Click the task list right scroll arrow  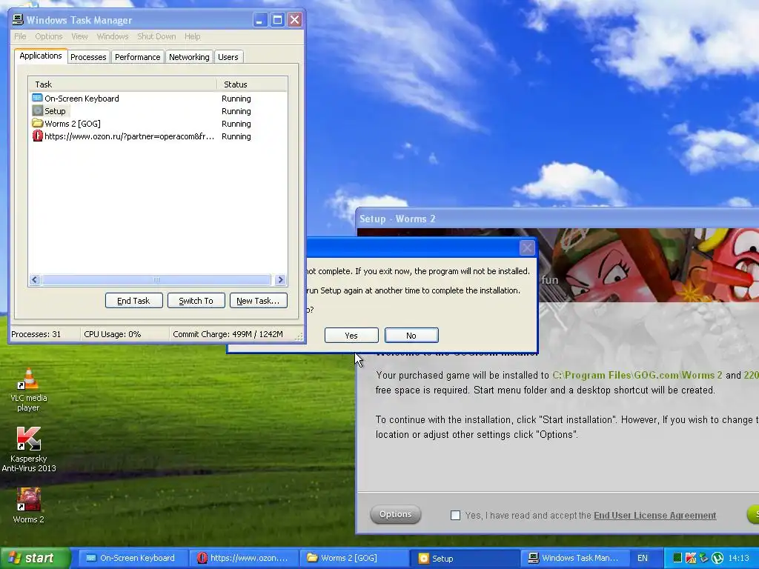pyautogui.click(x=280, y=279)
